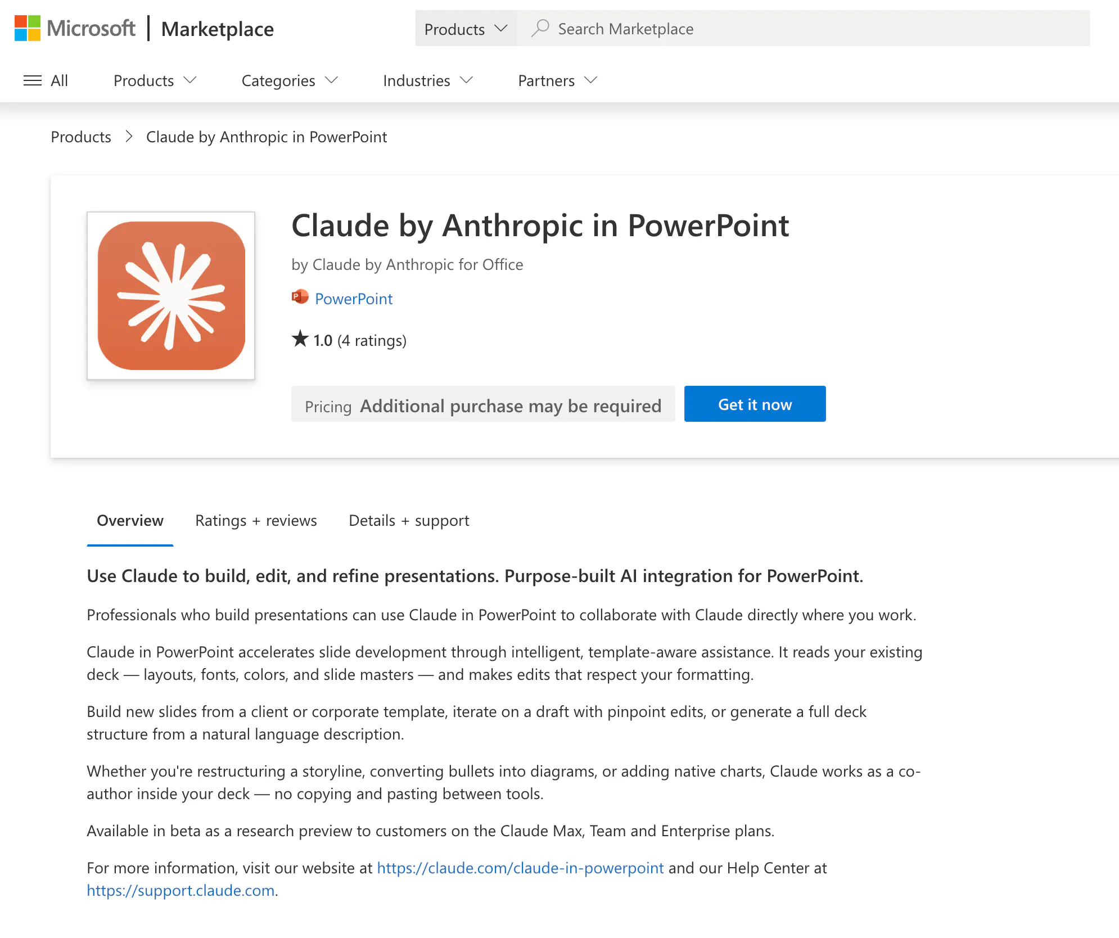The width and height of the screenshot is (1119, 938).
Task: Expand the Products navigation menu
Action: click(155, 80)
